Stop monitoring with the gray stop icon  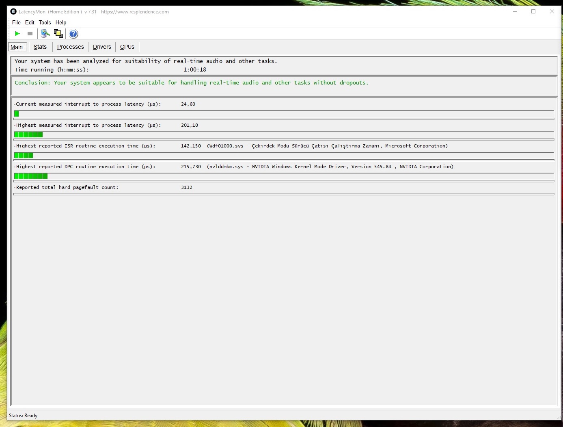point(30,34)
